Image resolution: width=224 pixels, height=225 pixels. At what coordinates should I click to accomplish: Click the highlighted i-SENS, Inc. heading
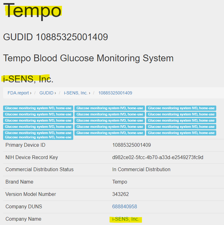[x=28, y=79]
